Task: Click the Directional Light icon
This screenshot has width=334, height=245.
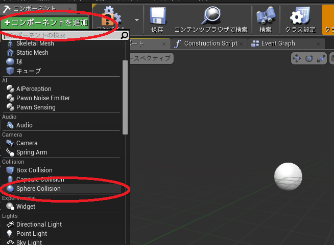Action: (x=10, y=225)
